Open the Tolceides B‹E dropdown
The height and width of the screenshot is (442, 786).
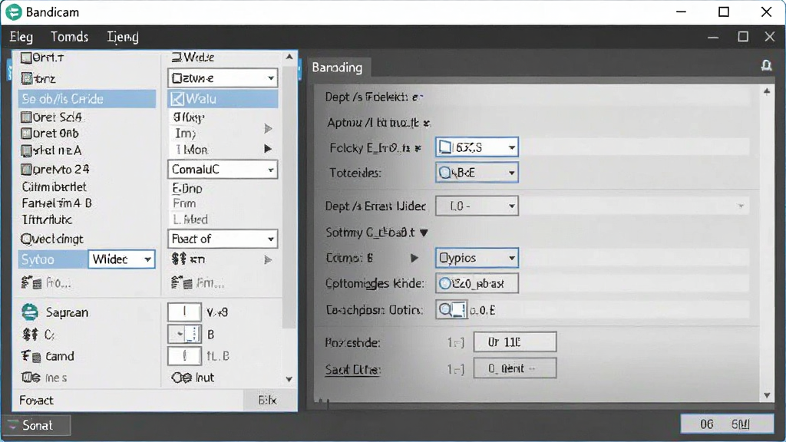pos(477,173)
